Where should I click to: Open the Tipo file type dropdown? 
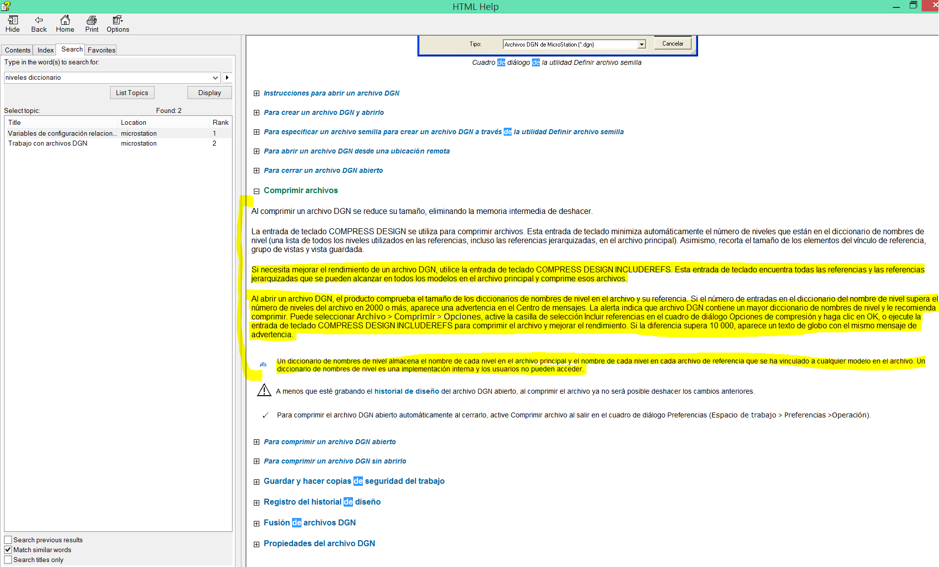[x=642, y=45]
